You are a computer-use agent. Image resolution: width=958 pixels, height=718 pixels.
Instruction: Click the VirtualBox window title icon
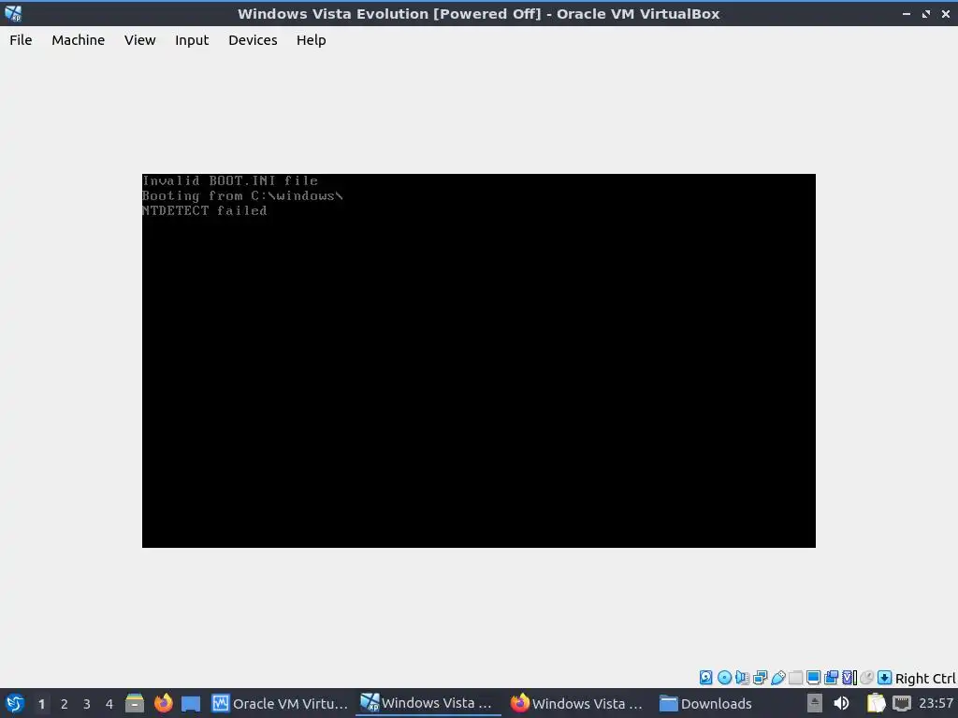(x=13, y=13)
